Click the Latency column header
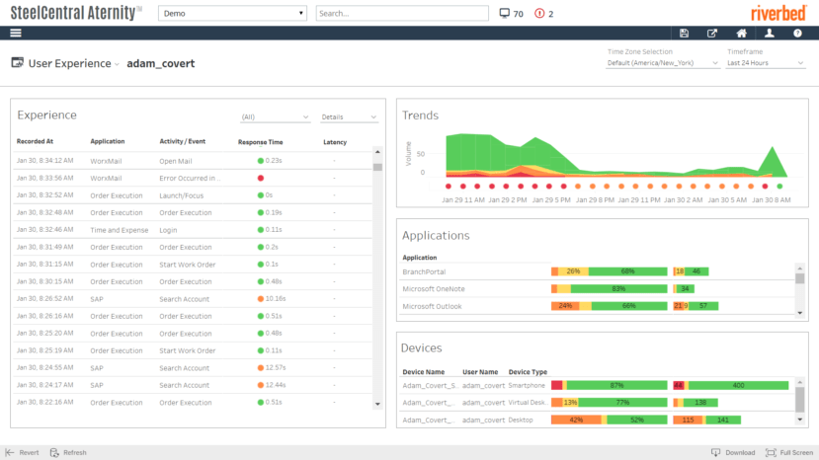Screen dimensions: 819x460 [x=335, y=142]
